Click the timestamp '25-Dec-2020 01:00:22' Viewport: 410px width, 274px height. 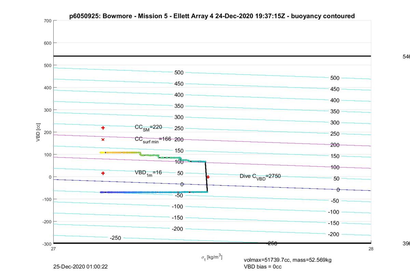tap(81, 267)
